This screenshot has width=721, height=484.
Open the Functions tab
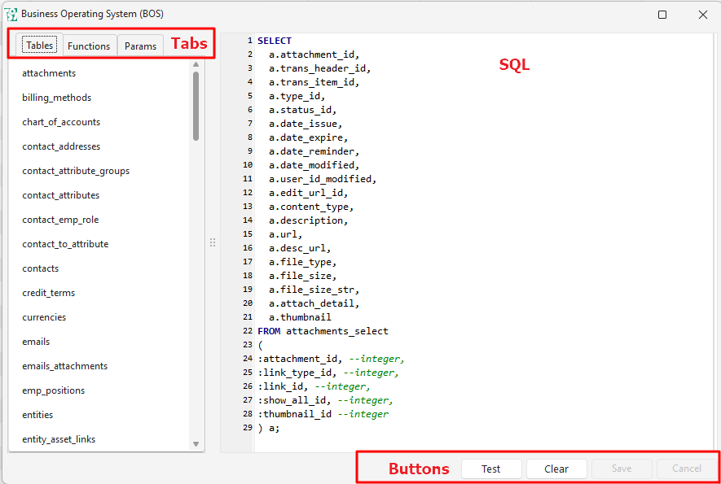click(x=89, y=46)
